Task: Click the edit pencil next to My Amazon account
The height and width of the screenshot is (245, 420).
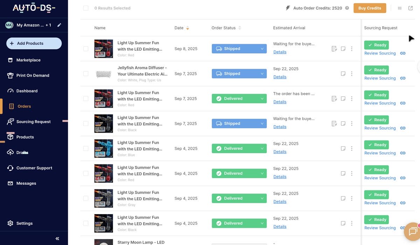Action: (59, 25)
